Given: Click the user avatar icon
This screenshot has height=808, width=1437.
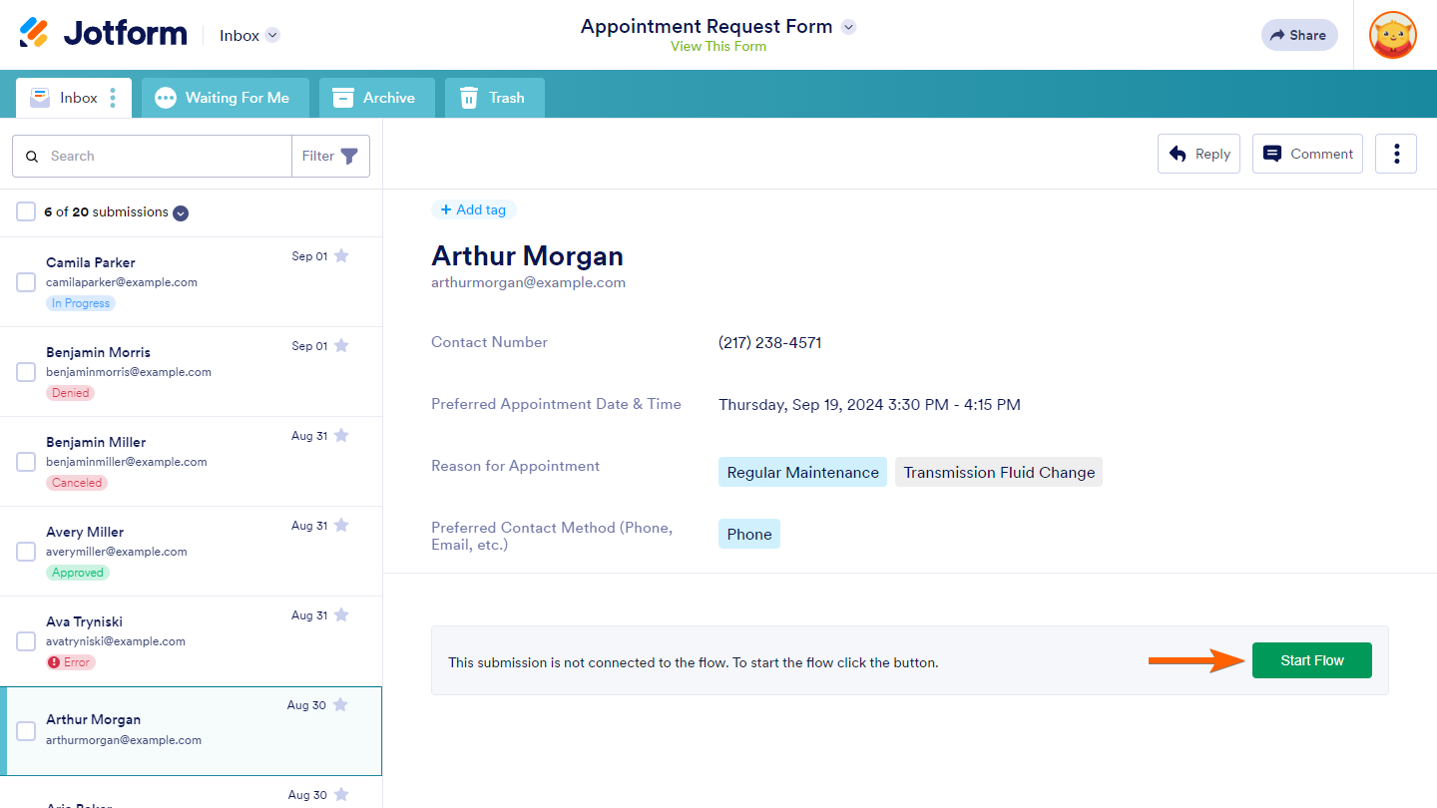Looking at the screenshot, I should click(x=1392, y=35).
